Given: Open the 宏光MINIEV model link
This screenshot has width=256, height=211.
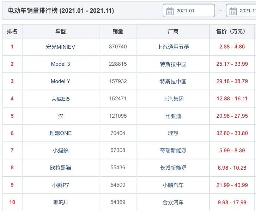Looking at the screenshot, I should pos(60,47).
